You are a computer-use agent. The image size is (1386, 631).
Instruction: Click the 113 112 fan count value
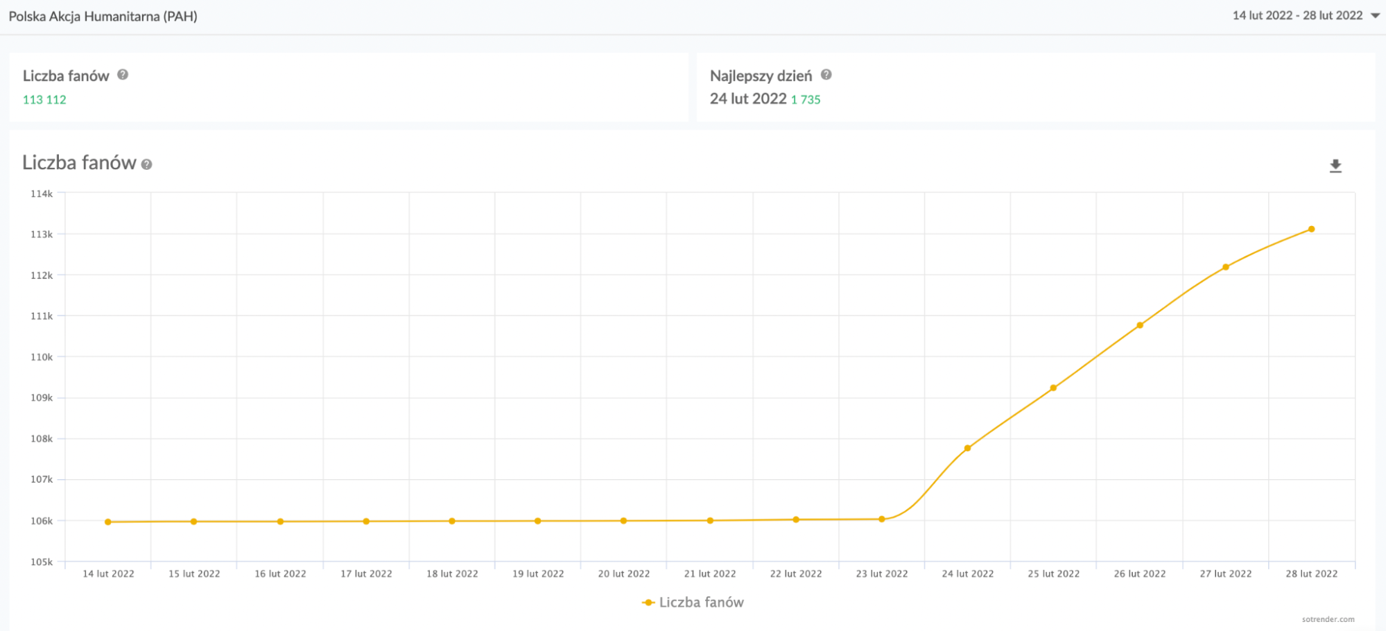tap(44, 100)
